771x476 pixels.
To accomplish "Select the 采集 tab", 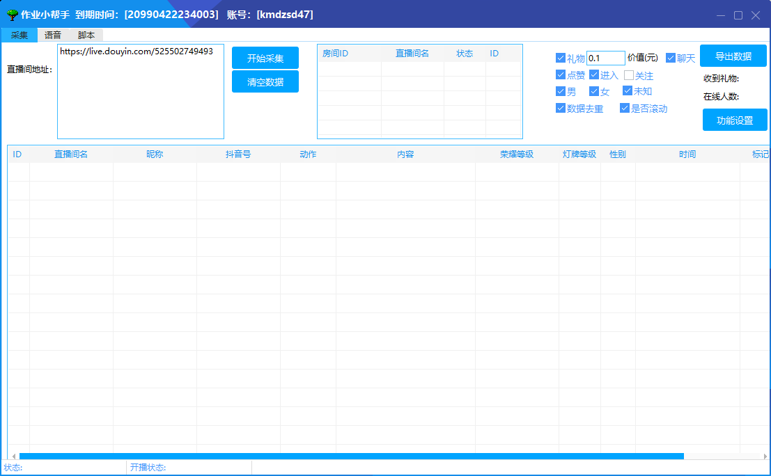I will [x=20, y=35].
